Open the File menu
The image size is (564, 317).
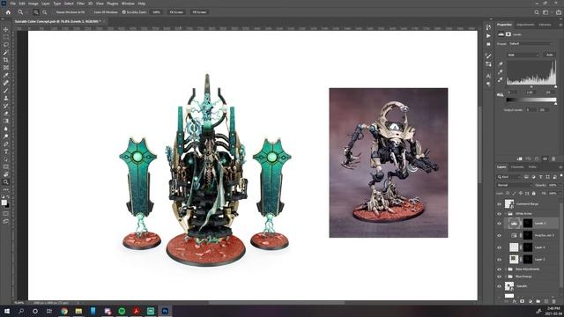pyautogui.click(x=12, y=4)
